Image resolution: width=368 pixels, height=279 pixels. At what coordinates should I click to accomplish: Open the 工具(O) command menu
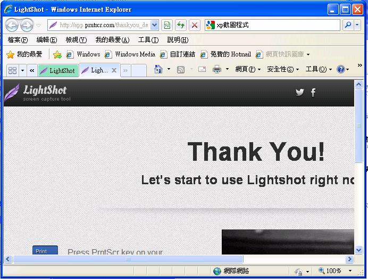pyautogui.click(x=319, y=69)
